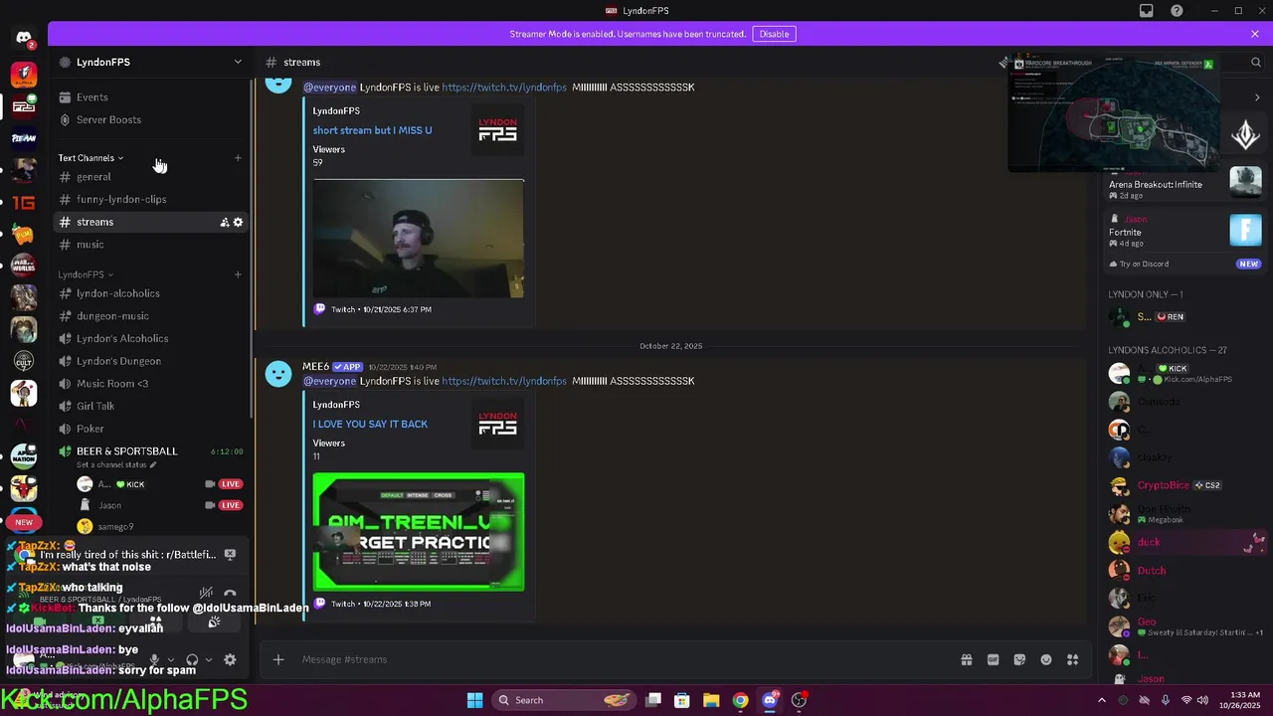Toggle the noise suppression icon
The image size is (1273, 716).
tap(206, 594)
